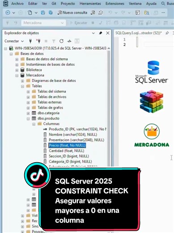Open the Ver menu
174x233 pixels.
coord(44,4)
